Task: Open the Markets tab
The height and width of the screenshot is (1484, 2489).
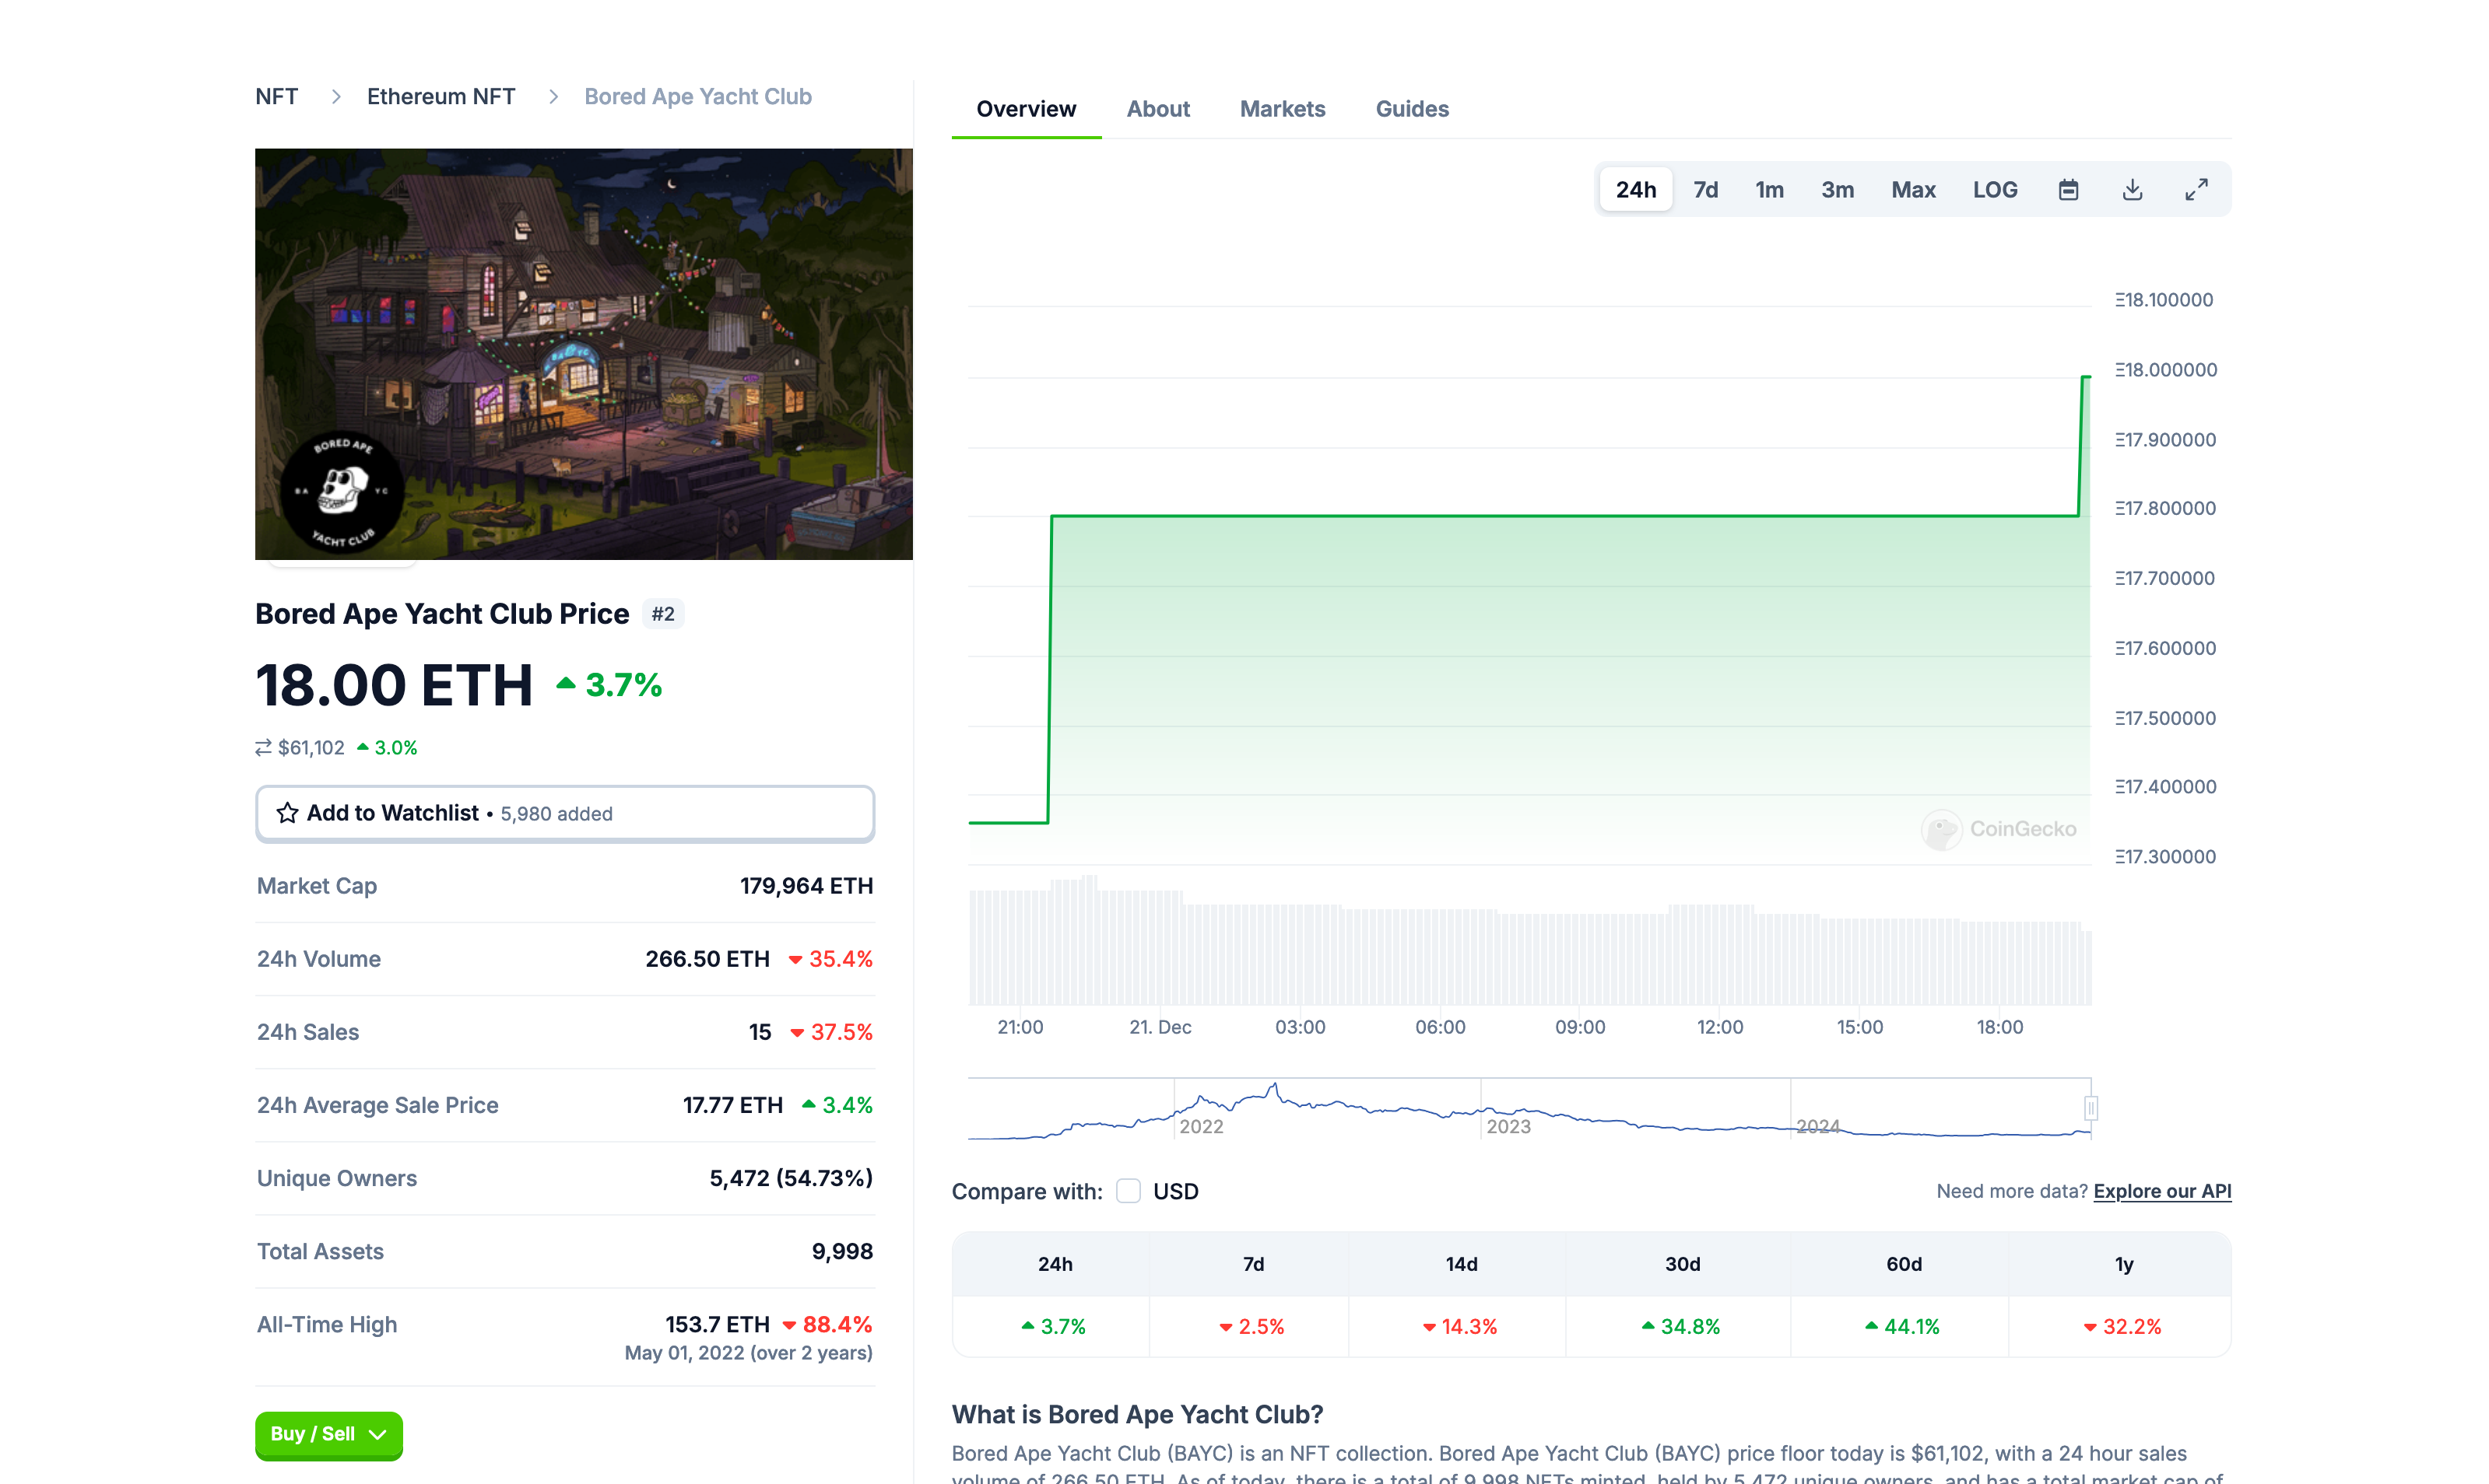Action: click(1283, 109)
